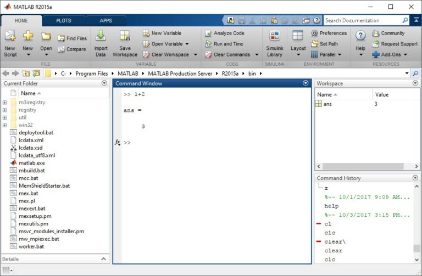This screenshot has width=422, height=276.
Task: Click the Layout icon
Action: pyautogui.click(x=298, y=37)
